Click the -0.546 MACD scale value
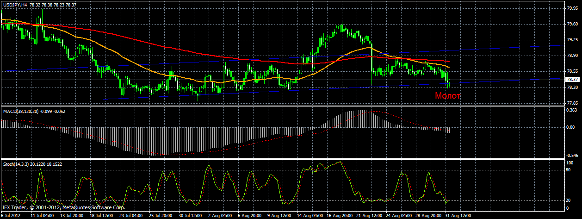 (572, 156)
